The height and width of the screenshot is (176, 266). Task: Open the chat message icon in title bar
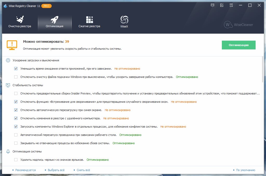[213, 5]
